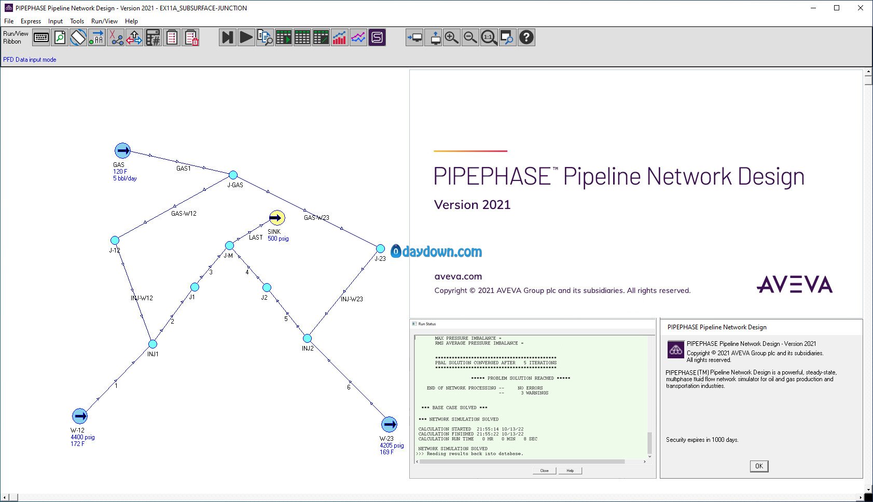This screenshot has width=873, height=502.
Task: Open the Run/View menu
Action: pyautogui.click(x=104, y=21)
